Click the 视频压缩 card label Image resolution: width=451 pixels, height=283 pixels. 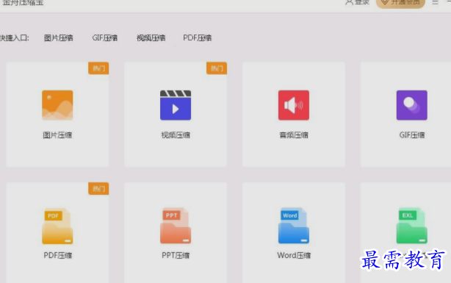pos(176,135)
